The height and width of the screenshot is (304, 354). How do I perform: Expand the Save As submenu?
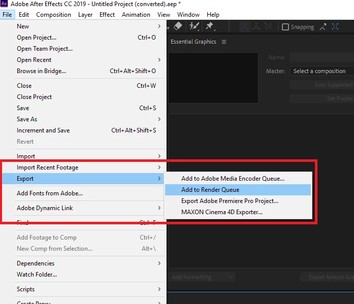pos(159,119)
